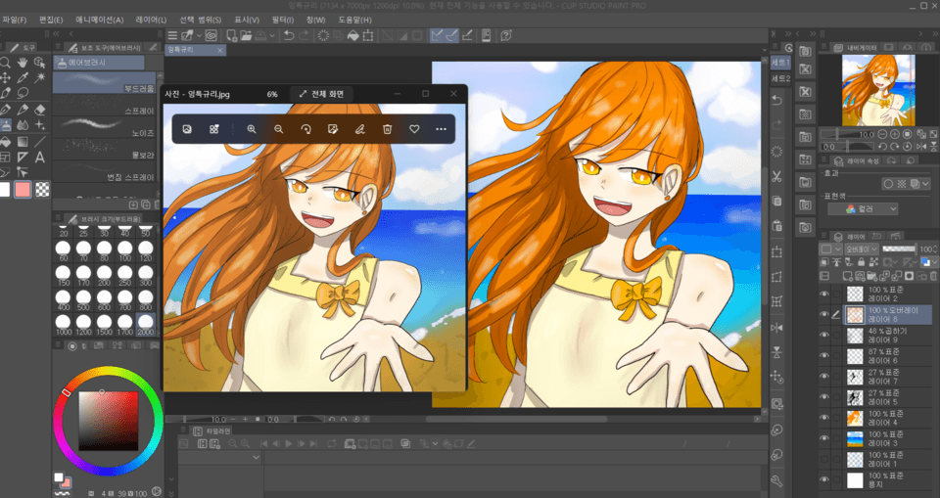The image size is (940, 498).
Task: Select the transparent checkered color swatch
Action: [42, 190]
